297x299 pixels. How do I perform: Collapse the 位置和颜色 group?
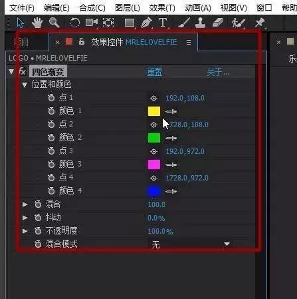pyautogui.click(x=25, y=85)
